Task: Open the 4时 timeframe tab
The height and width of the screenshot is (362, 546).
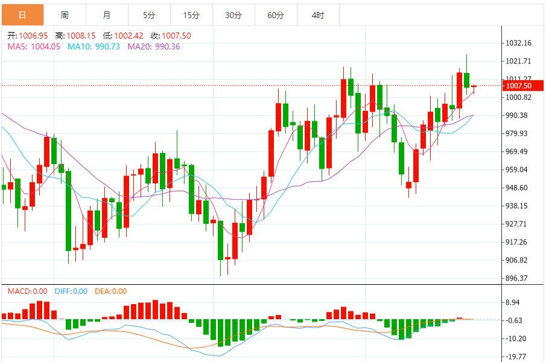Action: pos(318,15)
